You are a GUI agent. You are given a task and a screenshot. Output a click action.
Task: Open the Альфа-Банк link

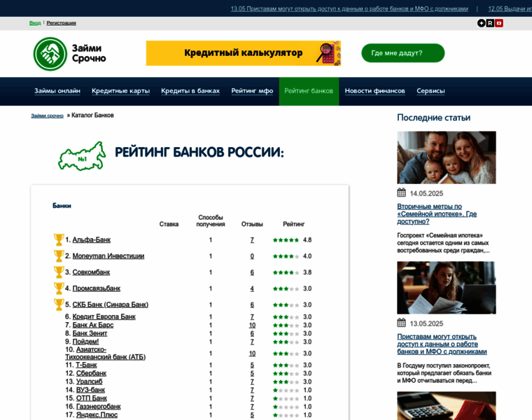91,240
